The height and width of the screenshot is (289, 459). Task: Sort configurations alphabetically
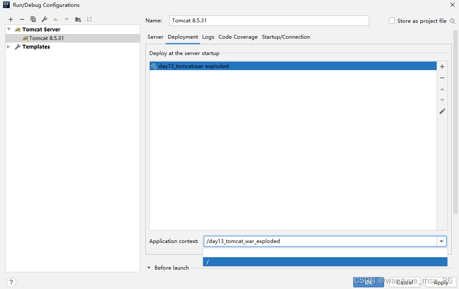point(89,19)
